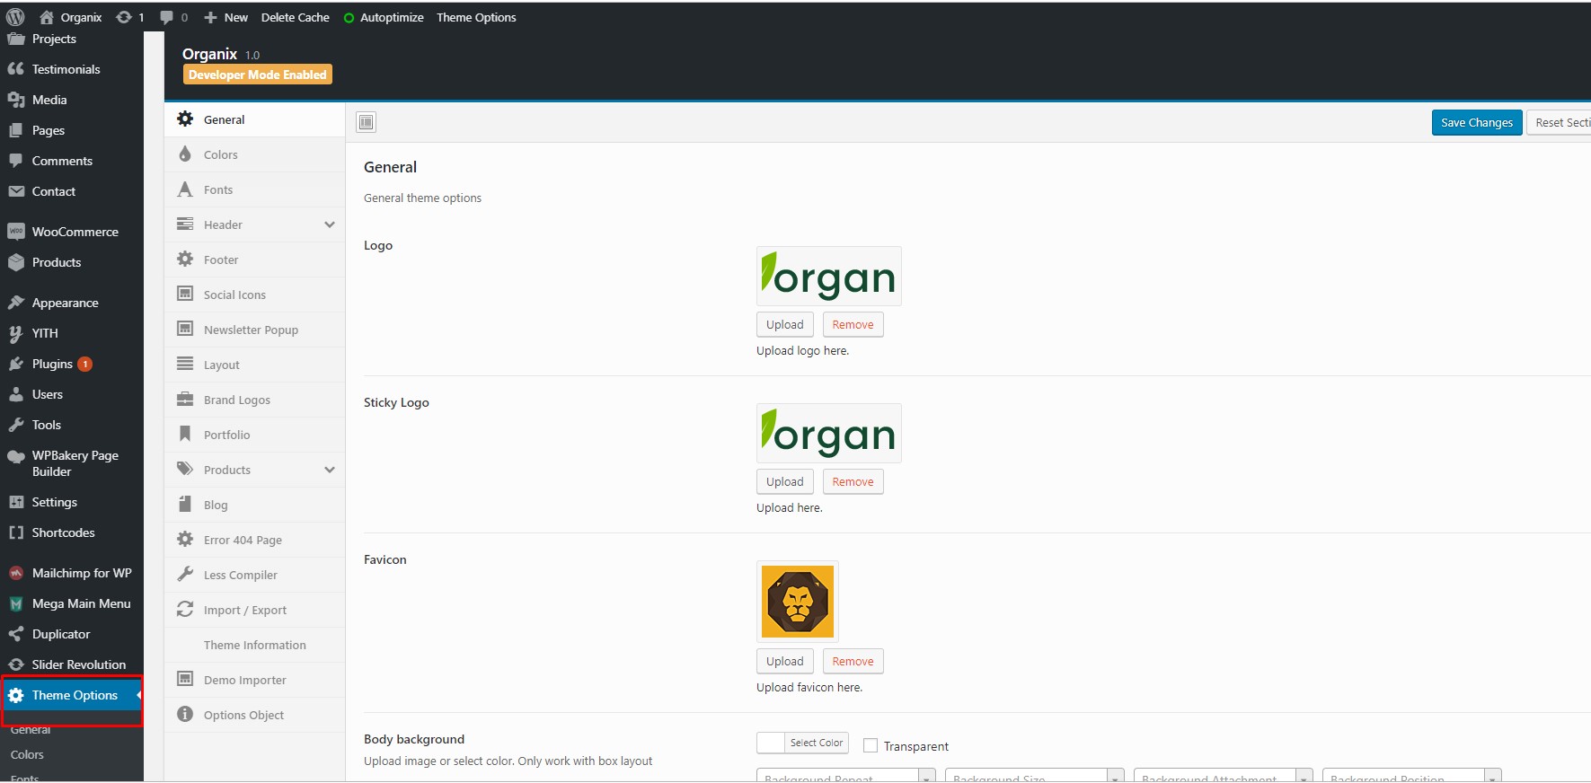Click the Pages icon in sidebar
Screen dimensions: 1591x783
tap(16, 130)
